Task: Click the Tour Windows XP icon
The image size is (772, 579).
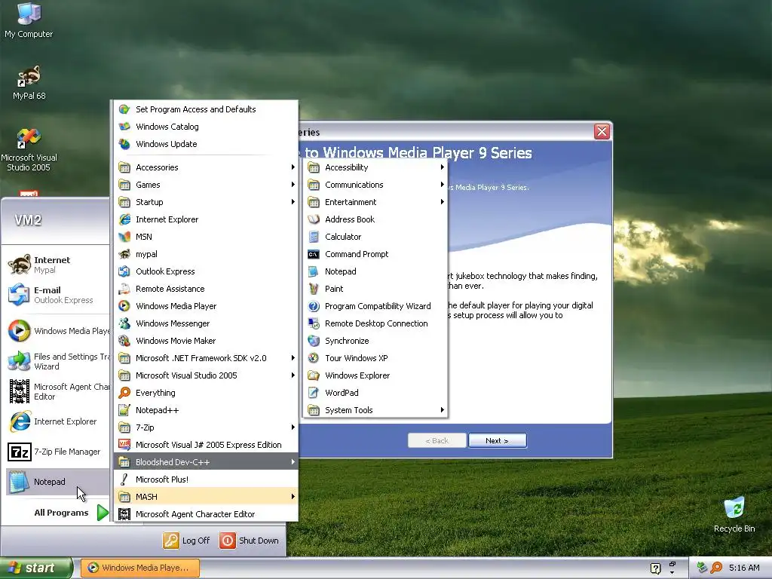Action: 314,358
